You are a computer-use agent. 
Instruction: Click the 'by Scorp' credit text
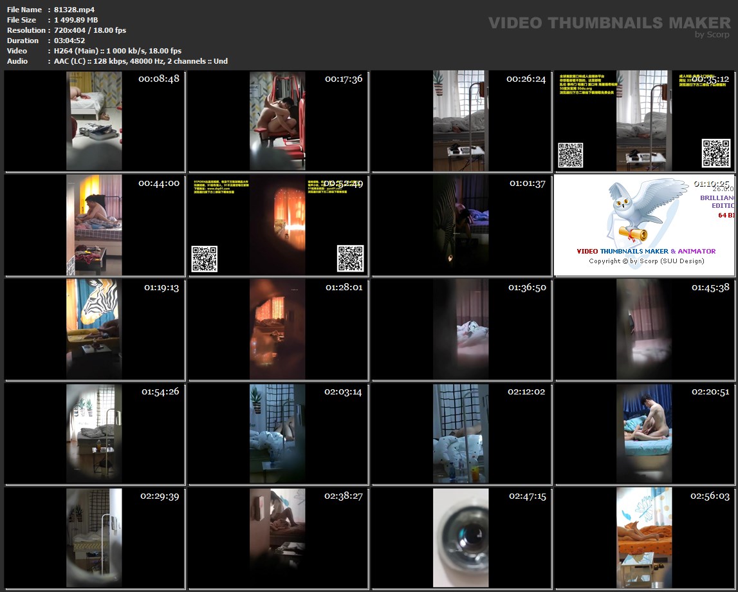[x=712, y=35]
